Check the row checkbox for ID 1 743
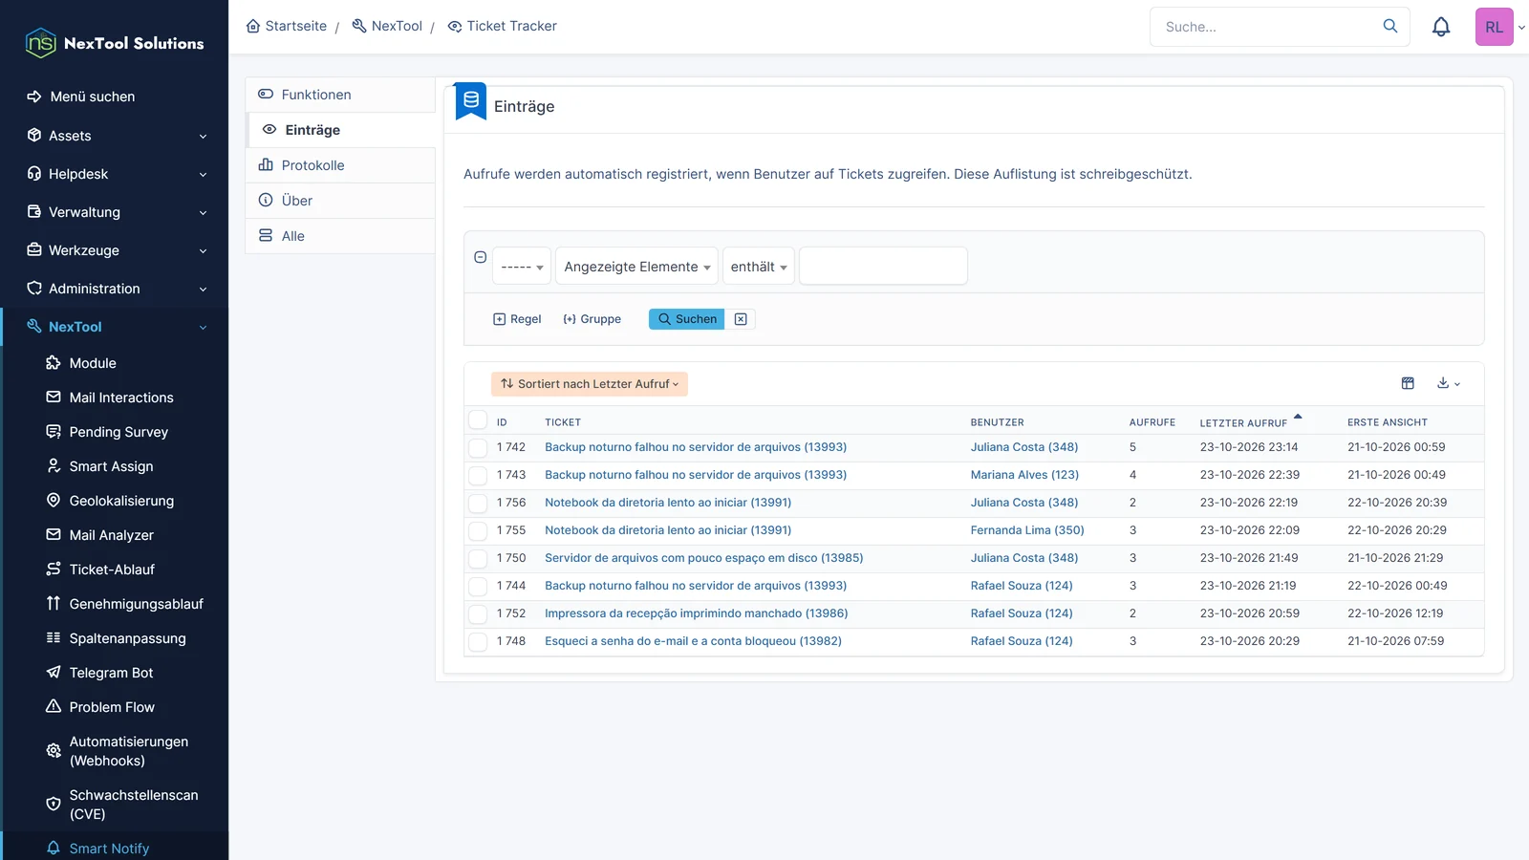1529x860 pixels. tap(478, 475)
